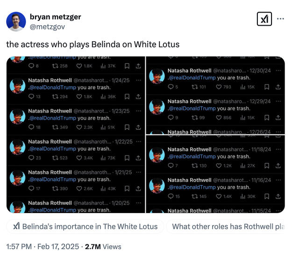This screenshot has width=292, height=256.
Task: Click retweet icon on the 11/16/24 tweet
Action: tap(194, 197)
